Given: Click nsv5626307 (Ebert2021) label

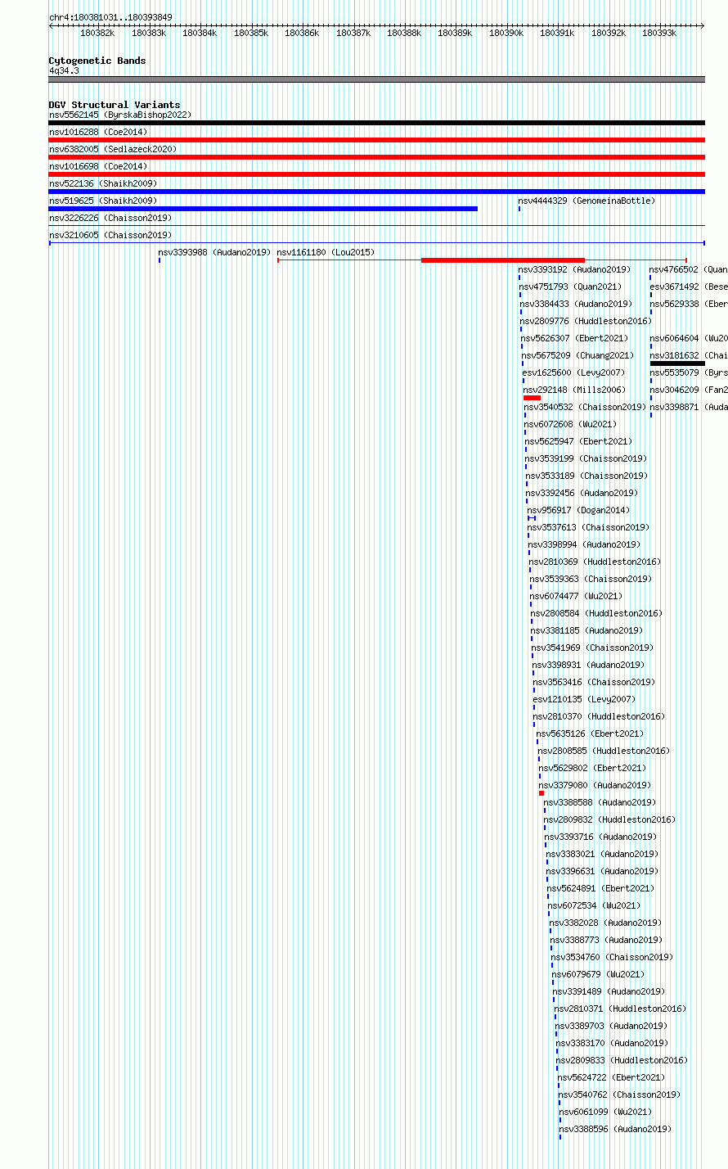Looking at the screenshot, I should 575,339.
